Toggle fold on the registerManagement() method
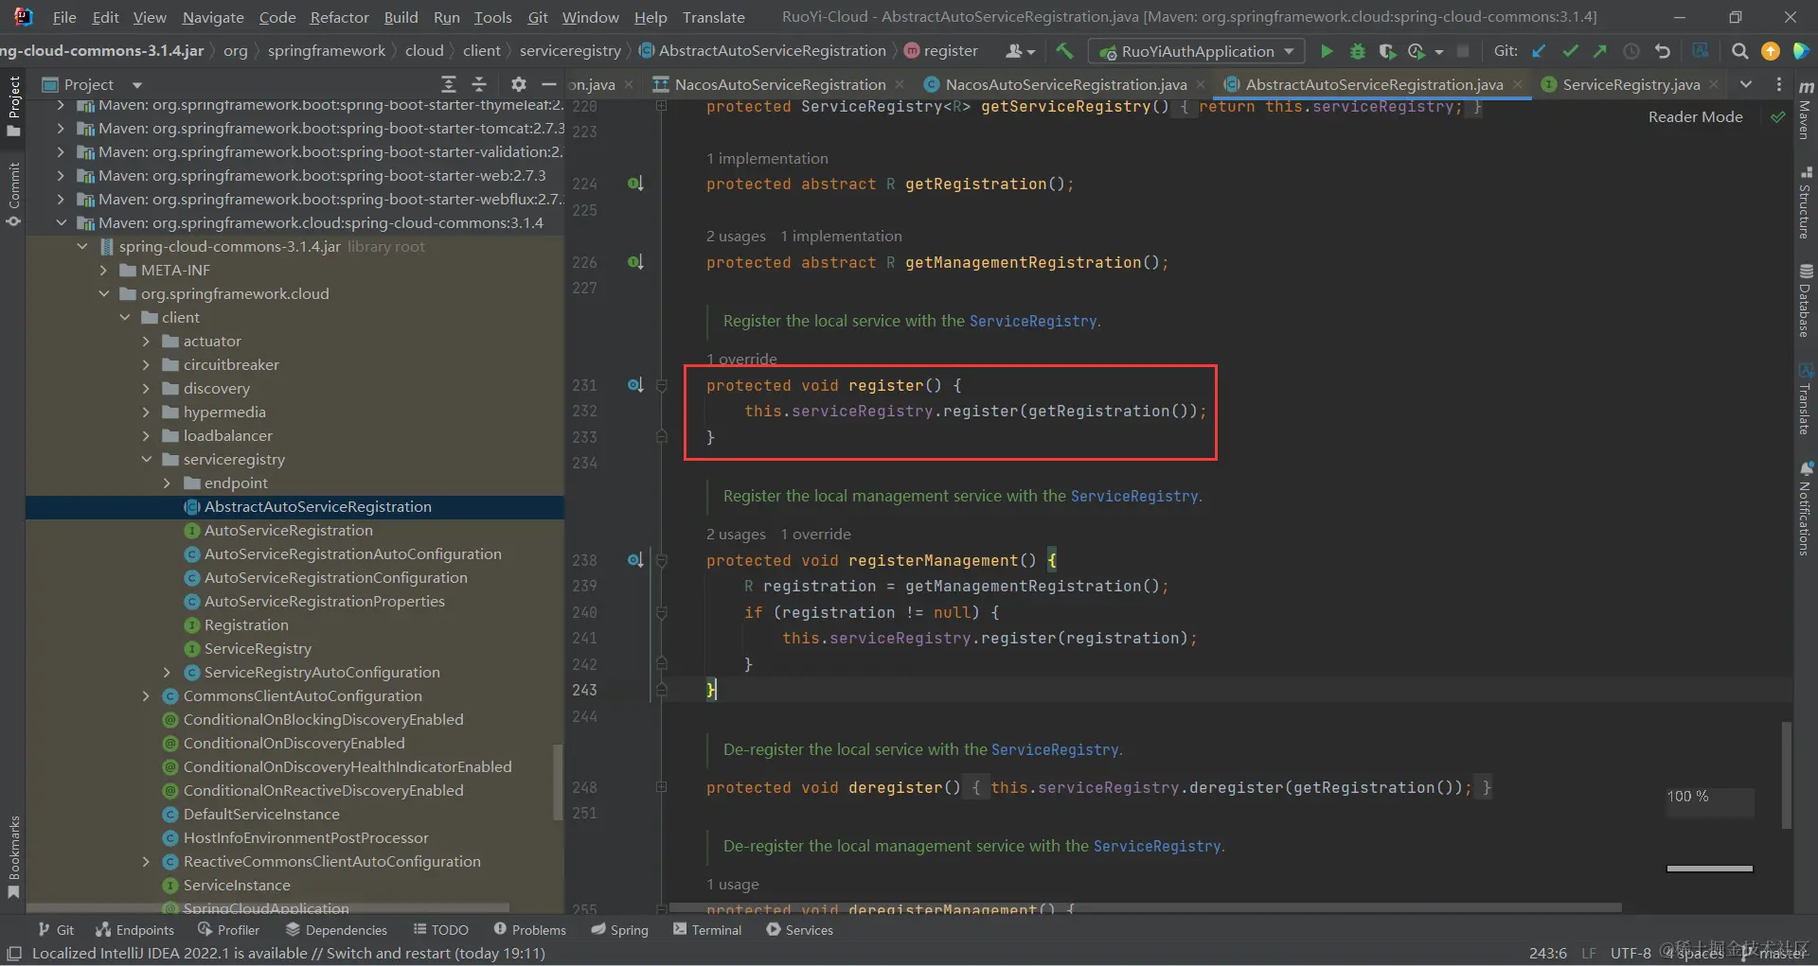The height and width of the screenshot is (966, 1818). click(662, 561)
